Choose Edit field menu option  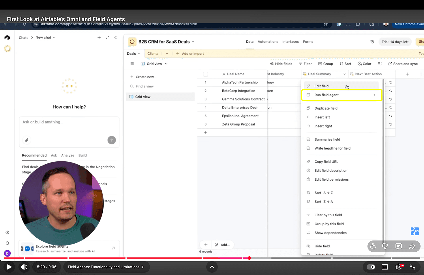pyautogui.click(x=342, y=86)
